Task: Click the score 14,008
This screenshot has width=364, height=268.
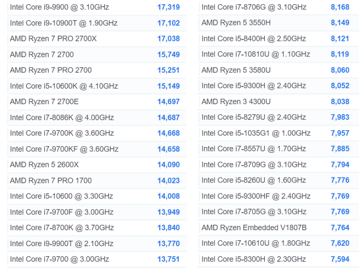Action: (168, 196)
